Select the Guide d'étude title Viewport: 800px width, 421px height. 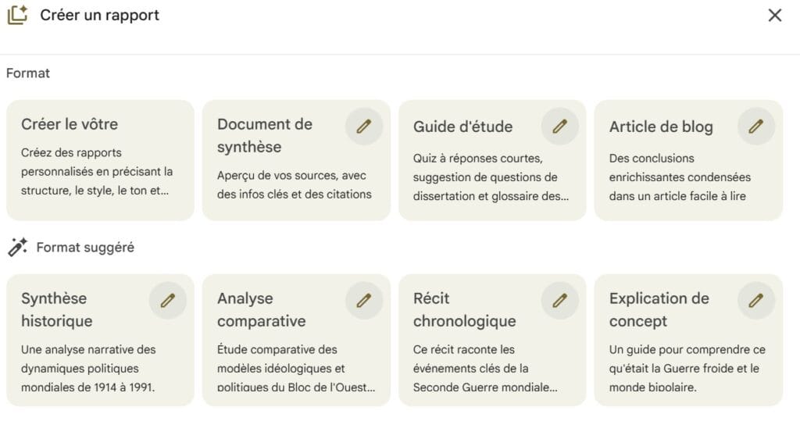coord(462,127)
